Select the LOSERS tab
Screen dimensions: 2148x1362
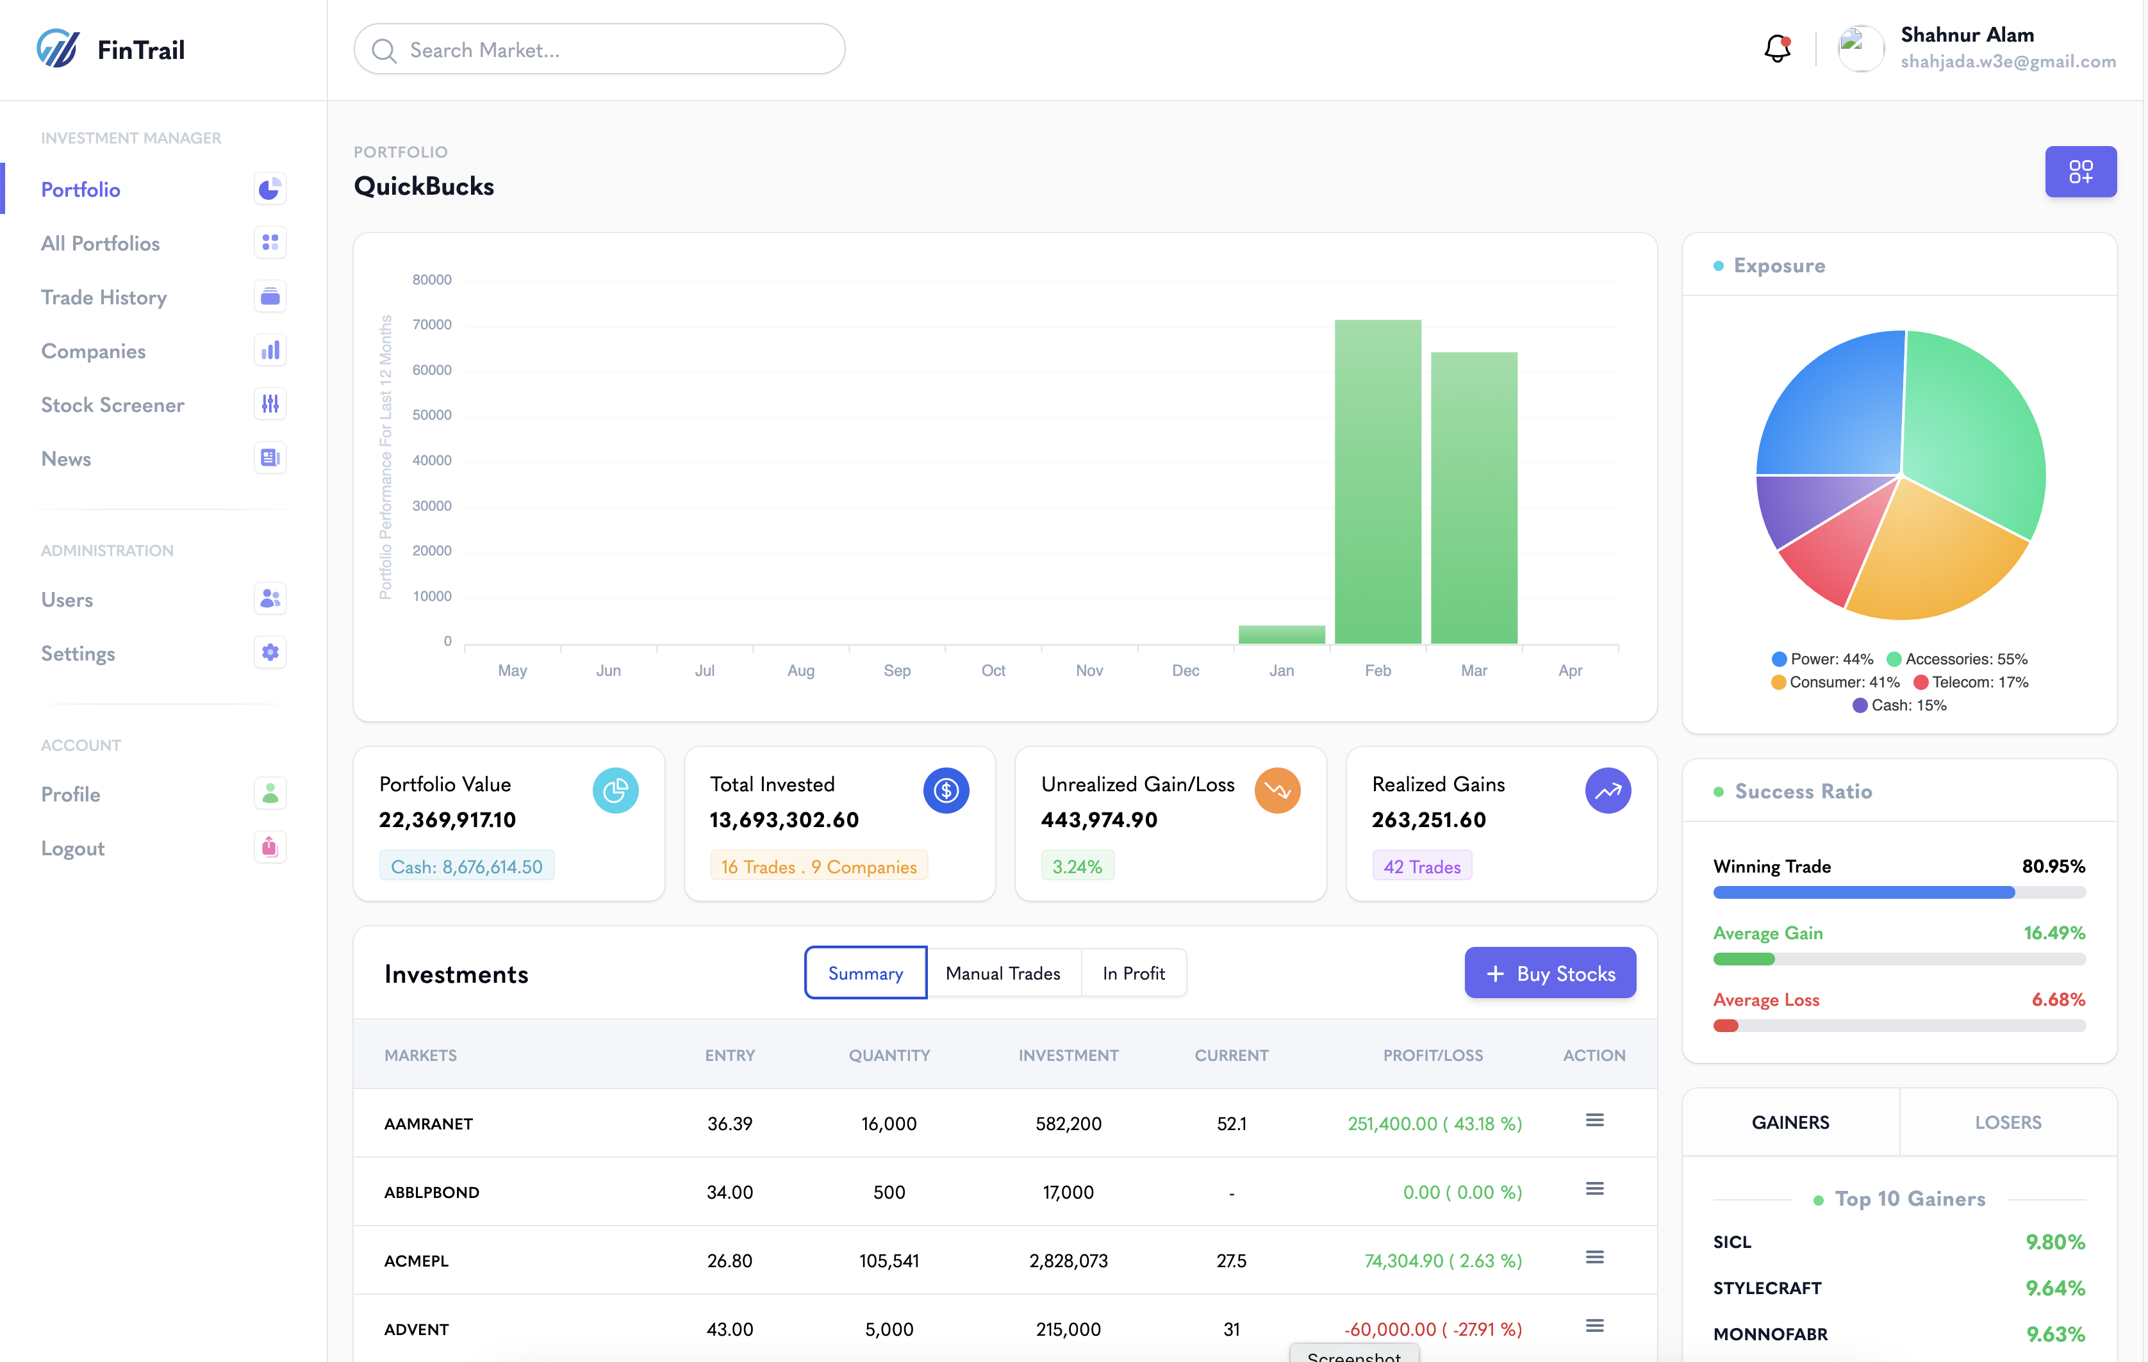click(2008, 1123)
